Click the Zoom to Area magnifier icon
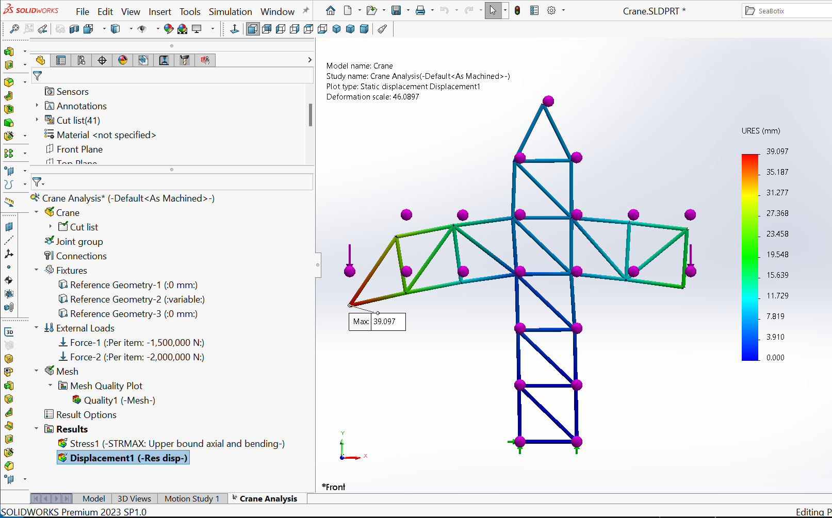832x518 pixels. pyautogui.click(x=29, y=29)
